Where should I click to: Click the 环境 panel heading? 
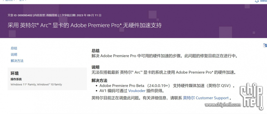[x=15, y=73]
